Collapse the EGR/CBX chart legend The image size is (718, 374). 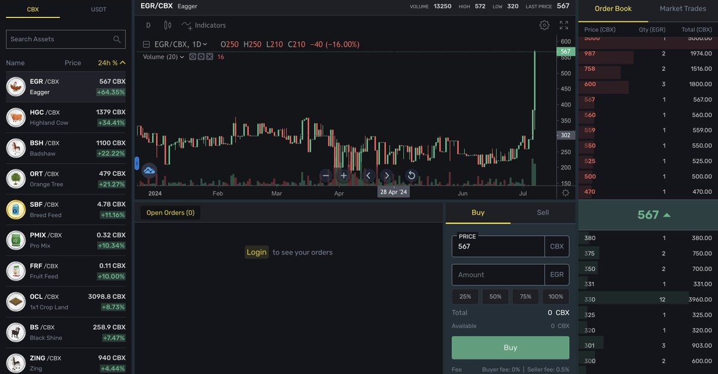pos(147,44)
